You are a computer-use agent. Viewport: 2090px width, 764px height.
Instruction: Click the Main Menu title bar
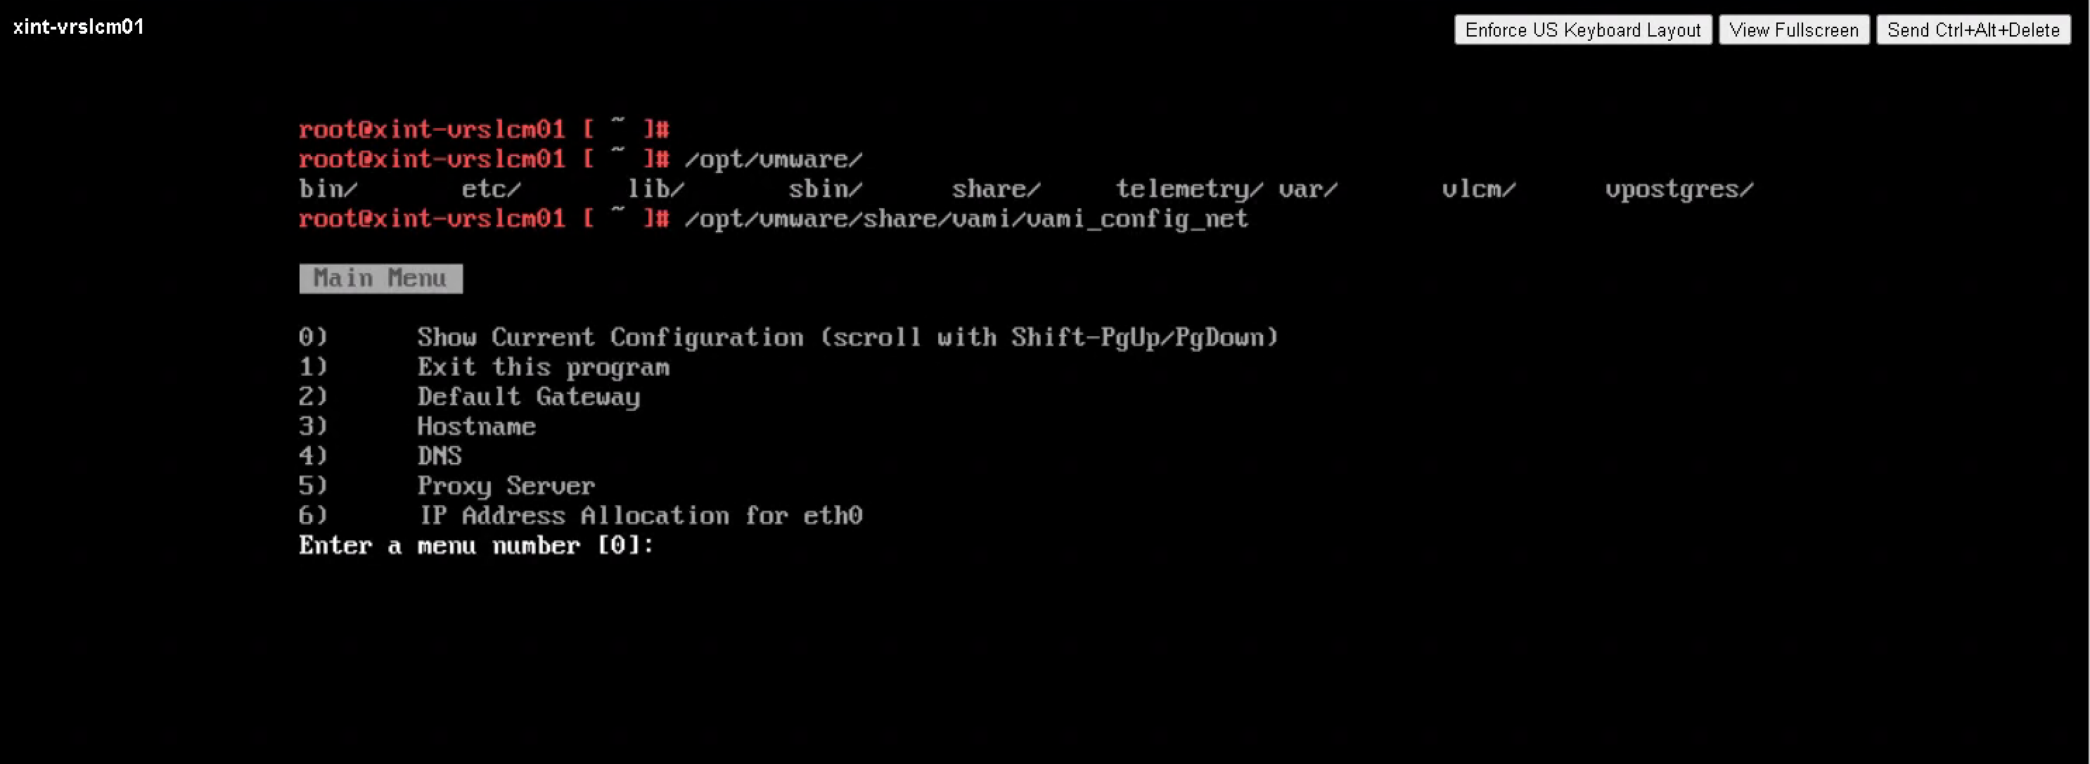(x=378, y=276)
